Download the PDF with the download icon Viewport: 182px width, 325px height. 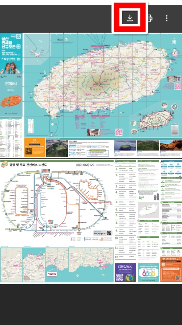tap(130, 18)
